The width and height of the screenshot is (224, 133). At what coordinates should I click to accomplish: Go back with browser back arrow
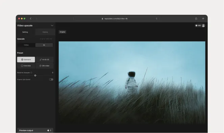tap(30, 18)
